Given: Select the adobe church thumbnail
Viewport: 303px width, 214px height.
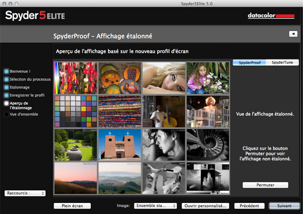Looking at the screenshot, I should 120,145.
